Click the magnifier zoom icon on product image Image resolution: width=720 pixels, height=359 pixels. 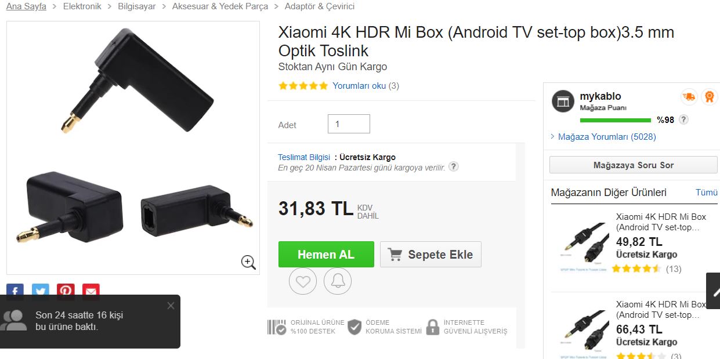(x=248, y=262)
